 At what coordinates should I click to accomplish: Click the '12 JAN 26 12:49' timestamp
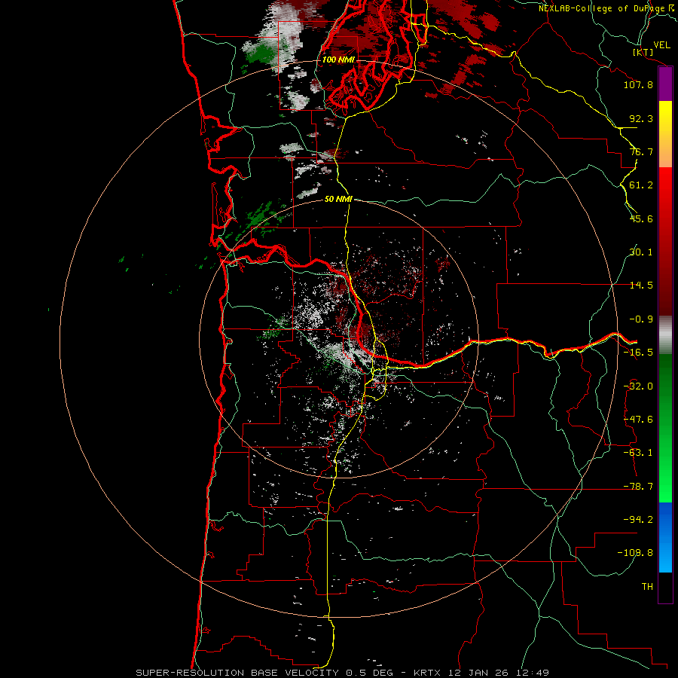tap(498, 673)
